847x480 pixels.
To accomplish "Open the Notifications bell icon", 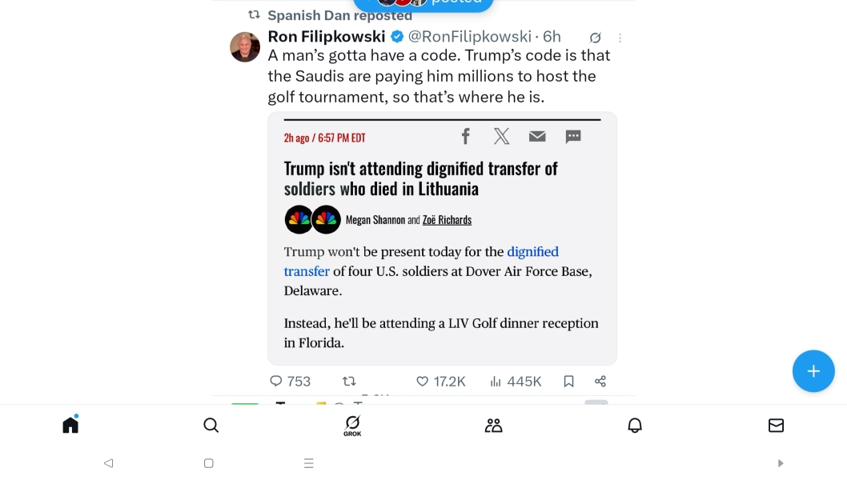I will pos(635,425).
